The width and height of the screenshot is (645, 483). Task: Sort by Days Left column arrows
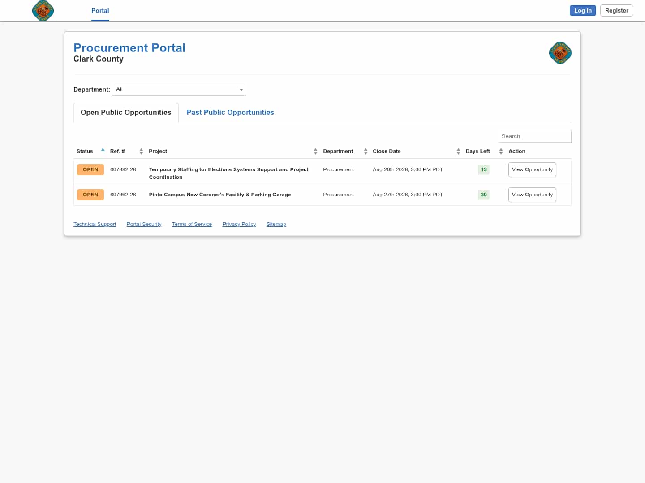pyautogui.click(x=501, y=151)
